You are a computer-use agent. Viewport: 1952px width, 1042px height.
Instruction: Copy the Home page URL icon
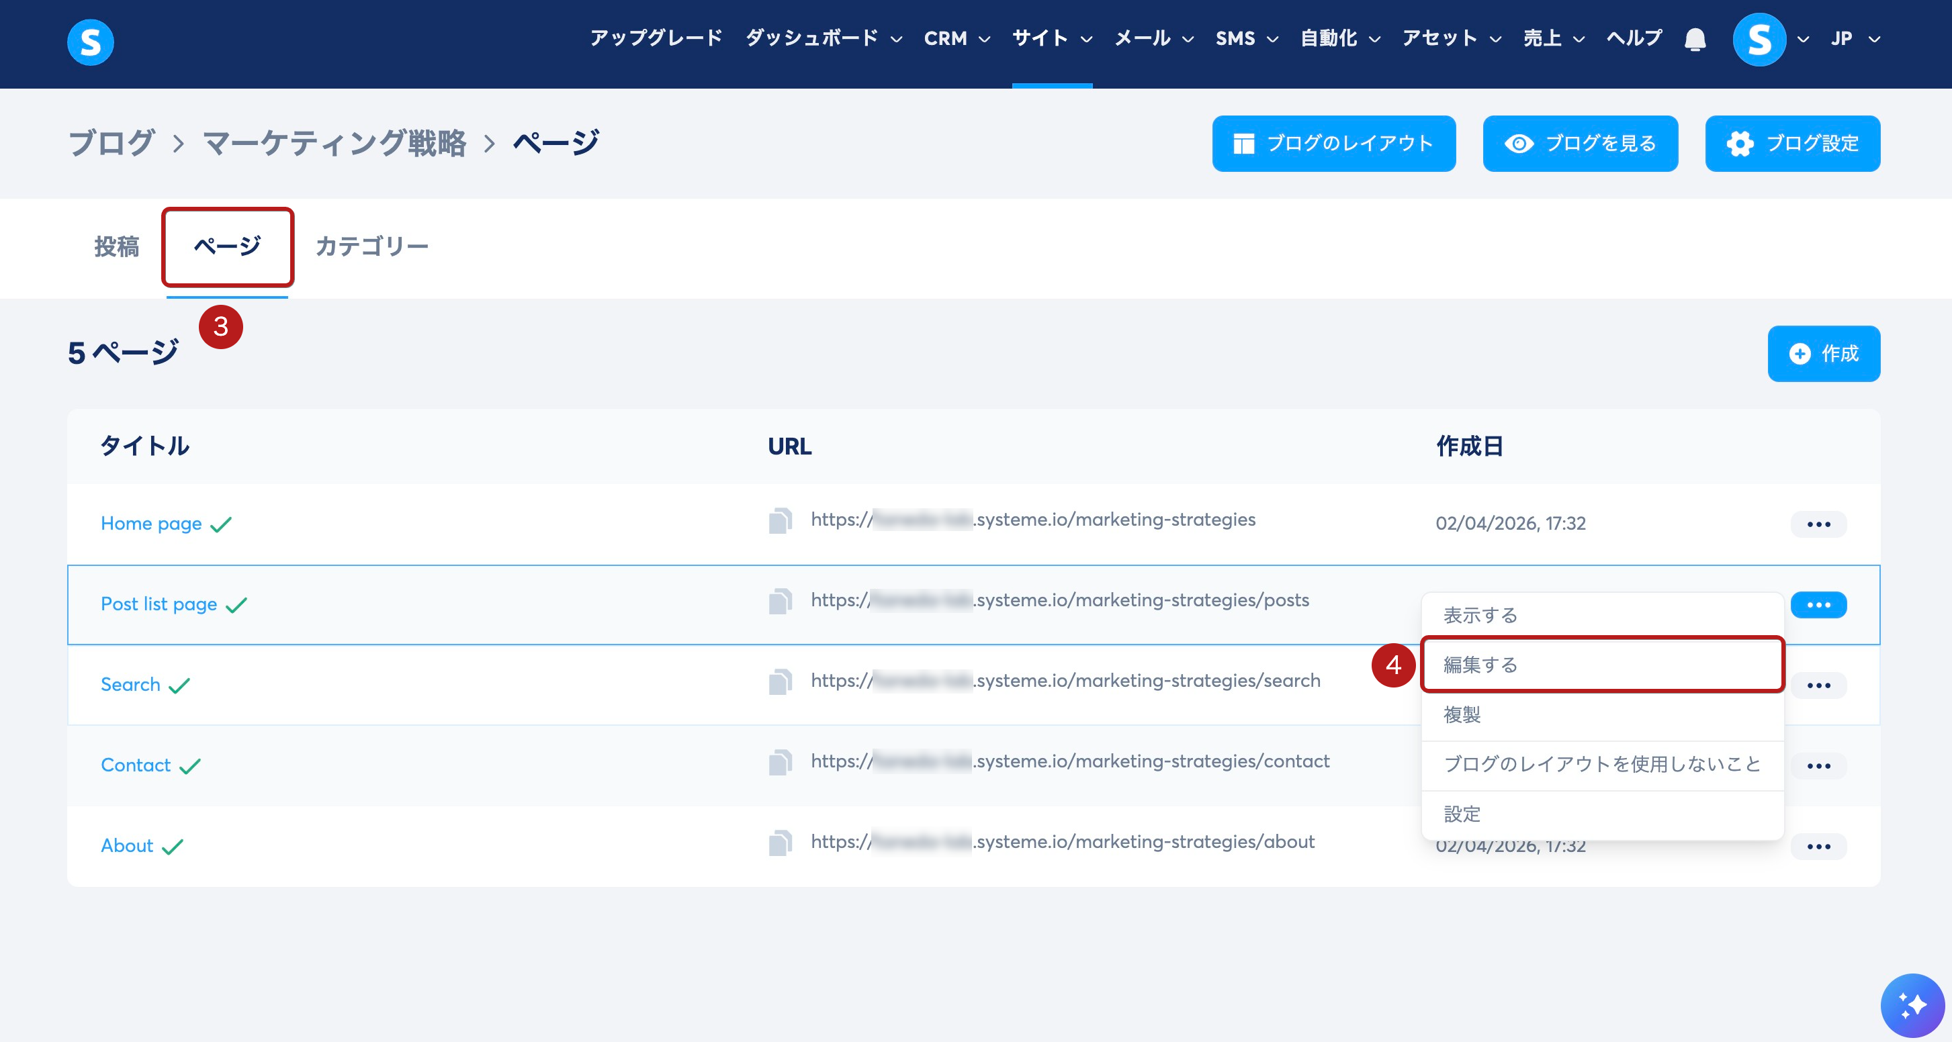(780, 521)
